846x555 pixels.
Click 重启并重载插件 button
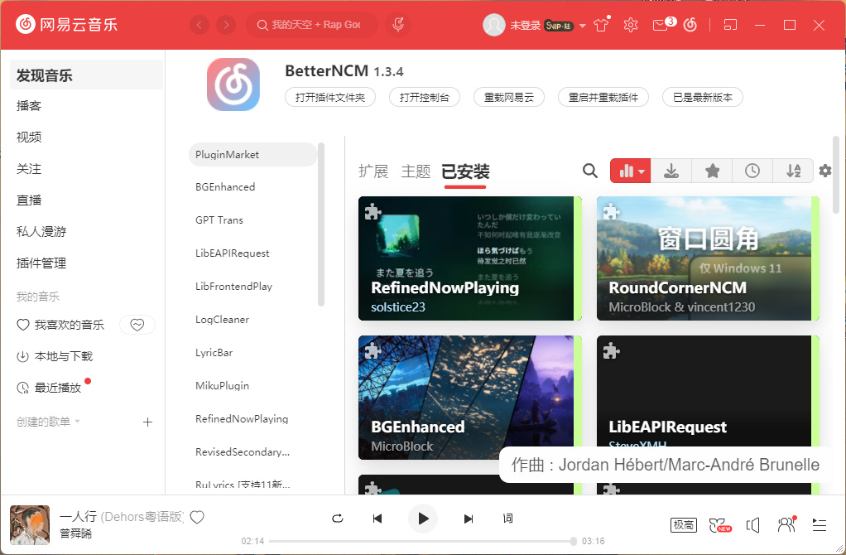pos(603,97)
